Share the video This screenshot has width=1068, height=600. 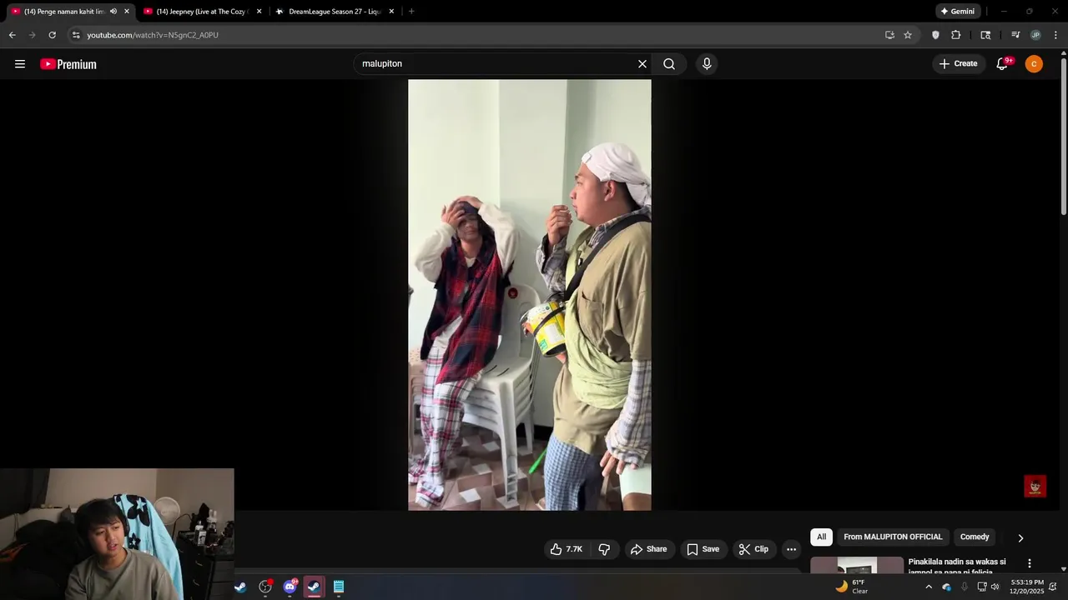point(648,549)
